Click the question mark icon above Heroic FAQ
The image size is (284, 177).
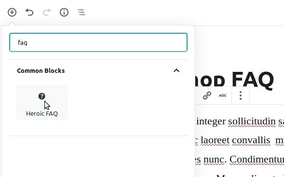42,96
